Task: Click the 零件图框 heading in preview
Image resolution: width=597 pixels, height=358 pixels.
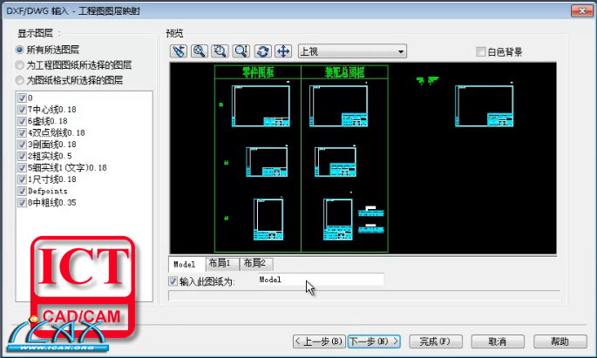Action: pyautogui.click(x=258, y=72)
